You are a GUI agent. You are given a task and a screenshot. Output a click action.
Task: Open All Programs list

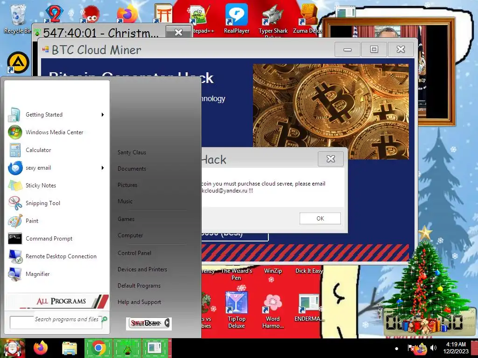[57, 301]
